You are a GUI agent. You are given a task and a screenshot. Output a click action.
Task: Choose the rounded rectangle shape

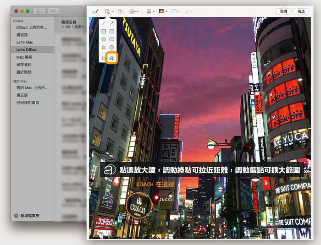tap(111, 31)
